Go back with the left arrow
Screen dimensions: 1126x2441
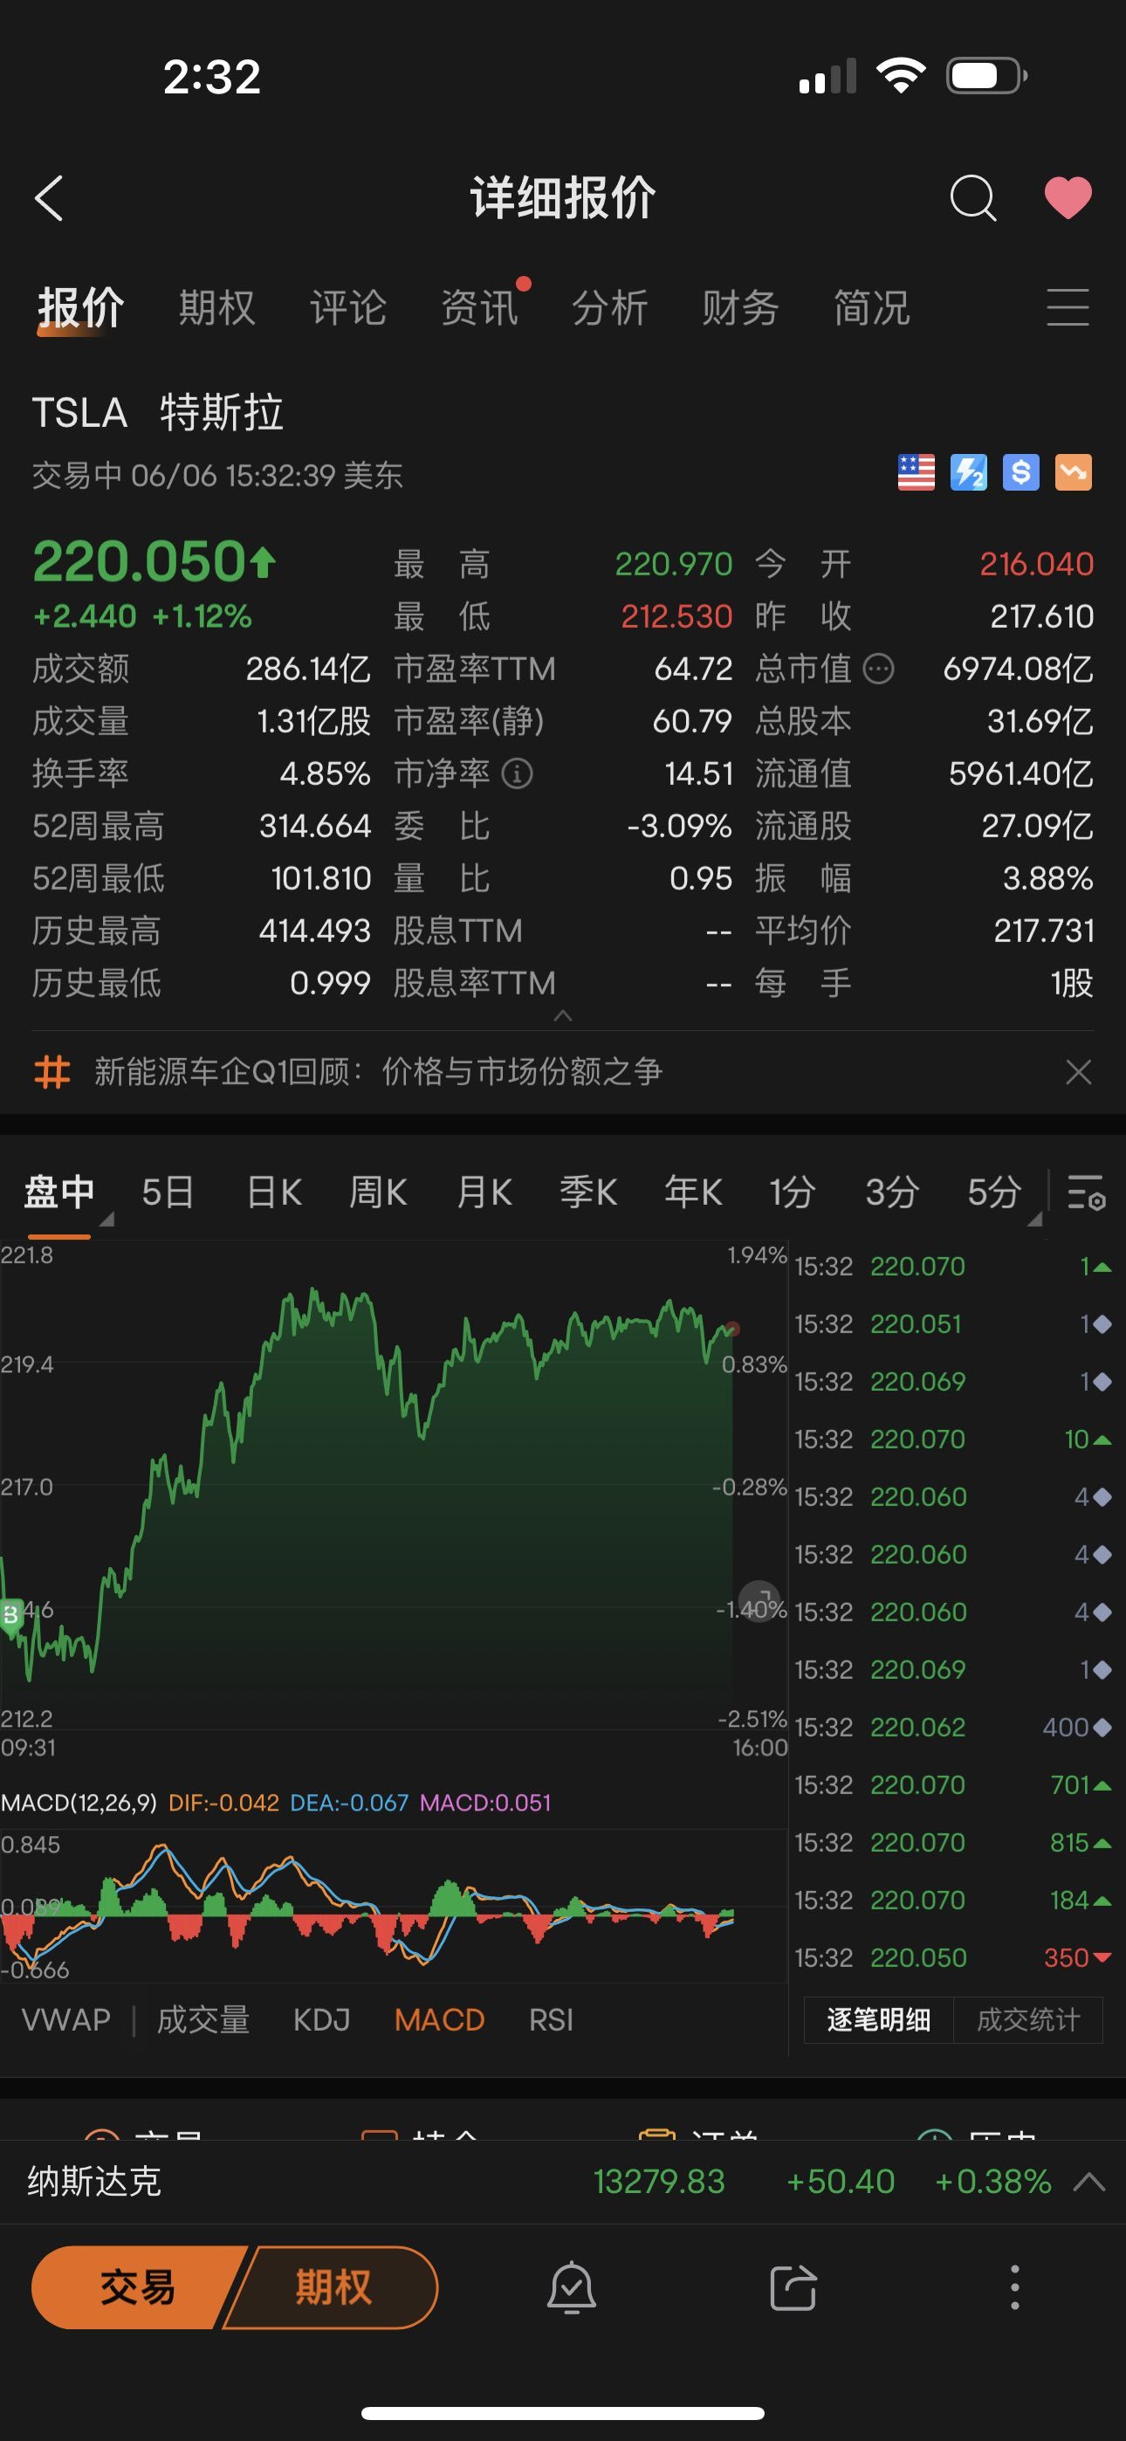coord(49,198)
